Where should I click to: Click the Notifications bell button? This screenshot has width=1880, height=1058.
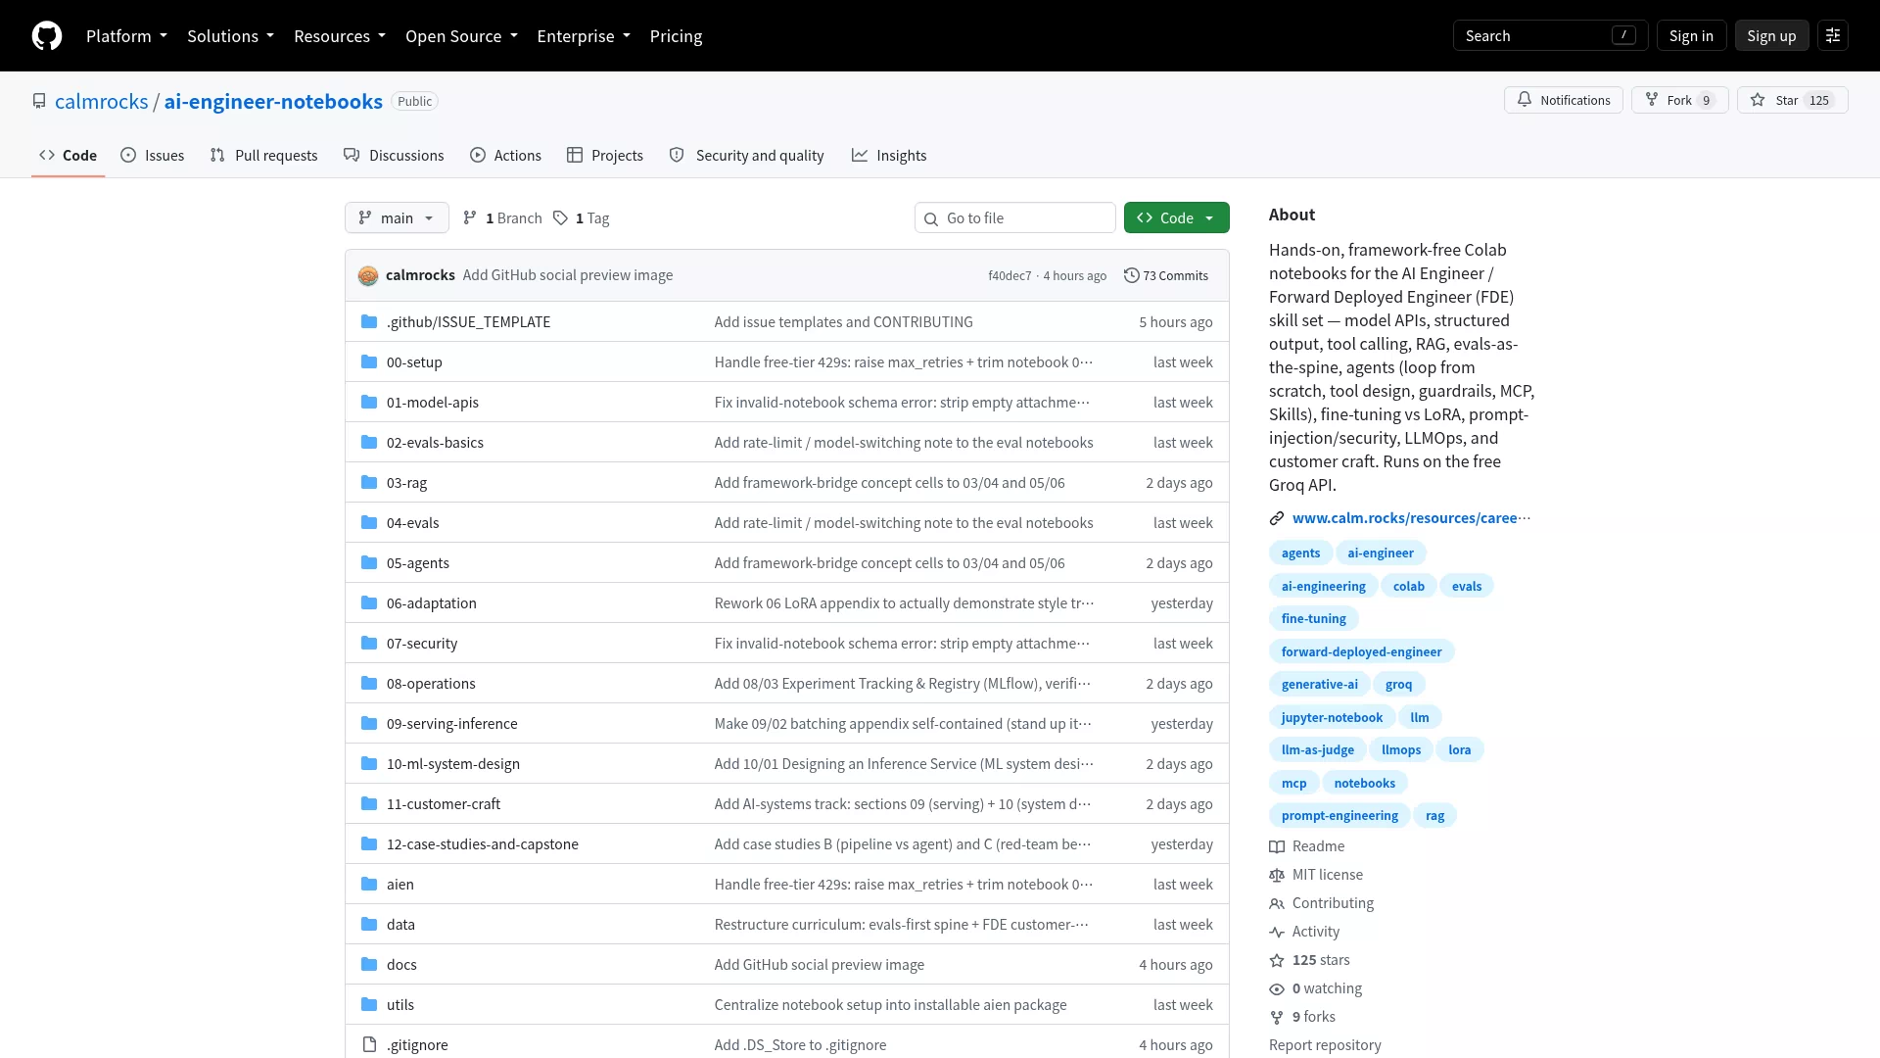1564,100
